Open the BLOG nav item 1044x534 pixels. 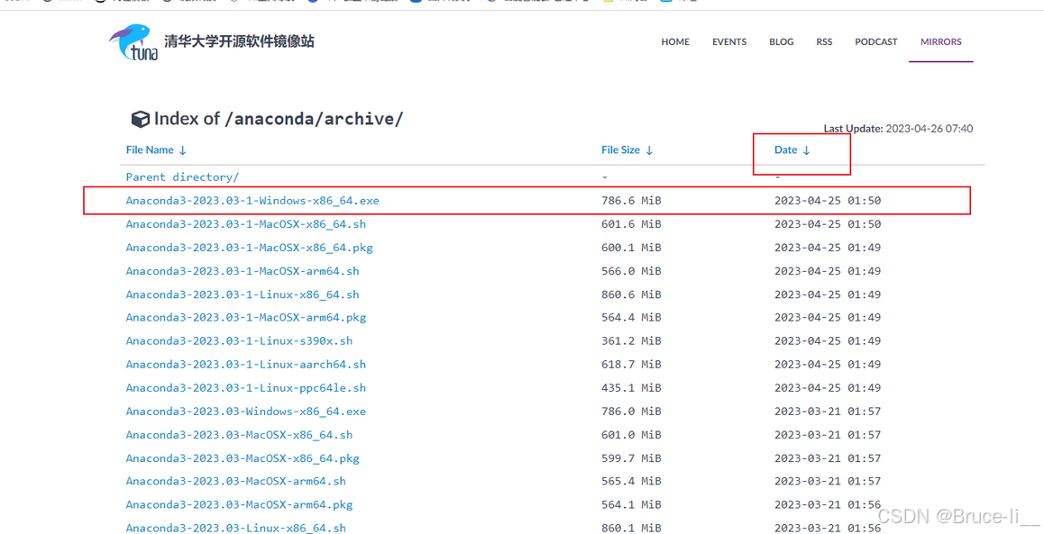(781, 42)
